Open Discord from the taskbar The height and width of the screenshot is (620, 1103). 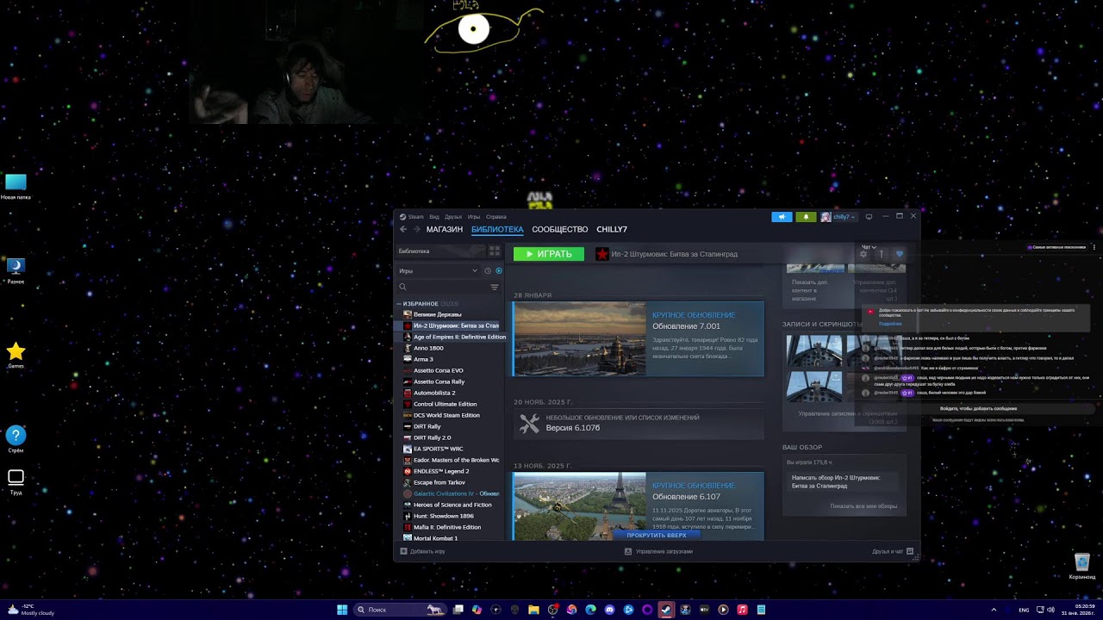pyautogui.click(x=609, y=610)
